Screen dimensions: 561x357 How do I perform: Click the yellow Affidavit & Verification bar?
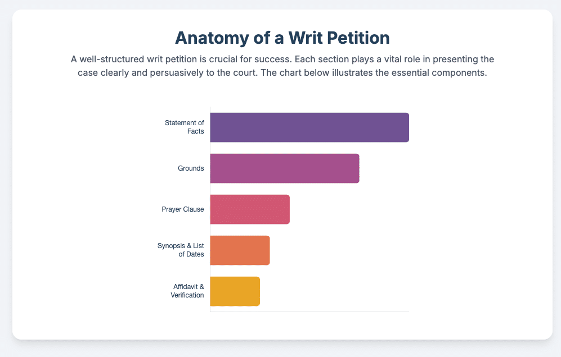tap(235, 291)
